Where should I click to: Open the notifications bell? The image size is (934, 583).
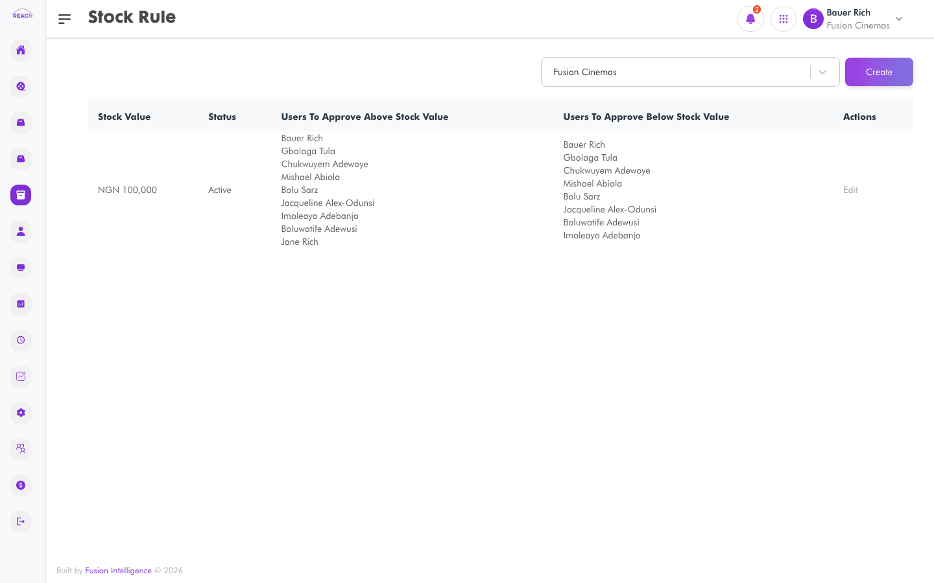tap(750, 19)
